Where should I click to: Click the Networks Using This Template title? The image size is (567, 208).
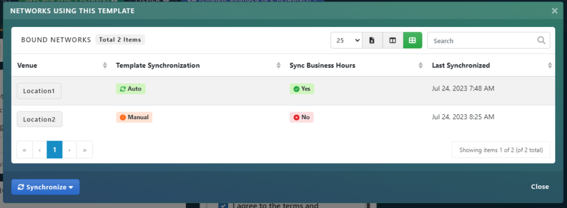(73, 11)
